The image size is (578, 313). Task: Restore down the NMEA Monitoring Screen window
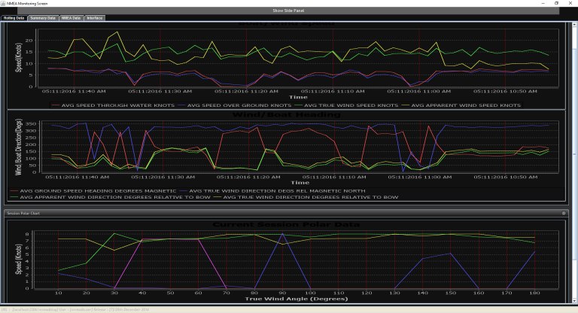click(x=557, y=3)
